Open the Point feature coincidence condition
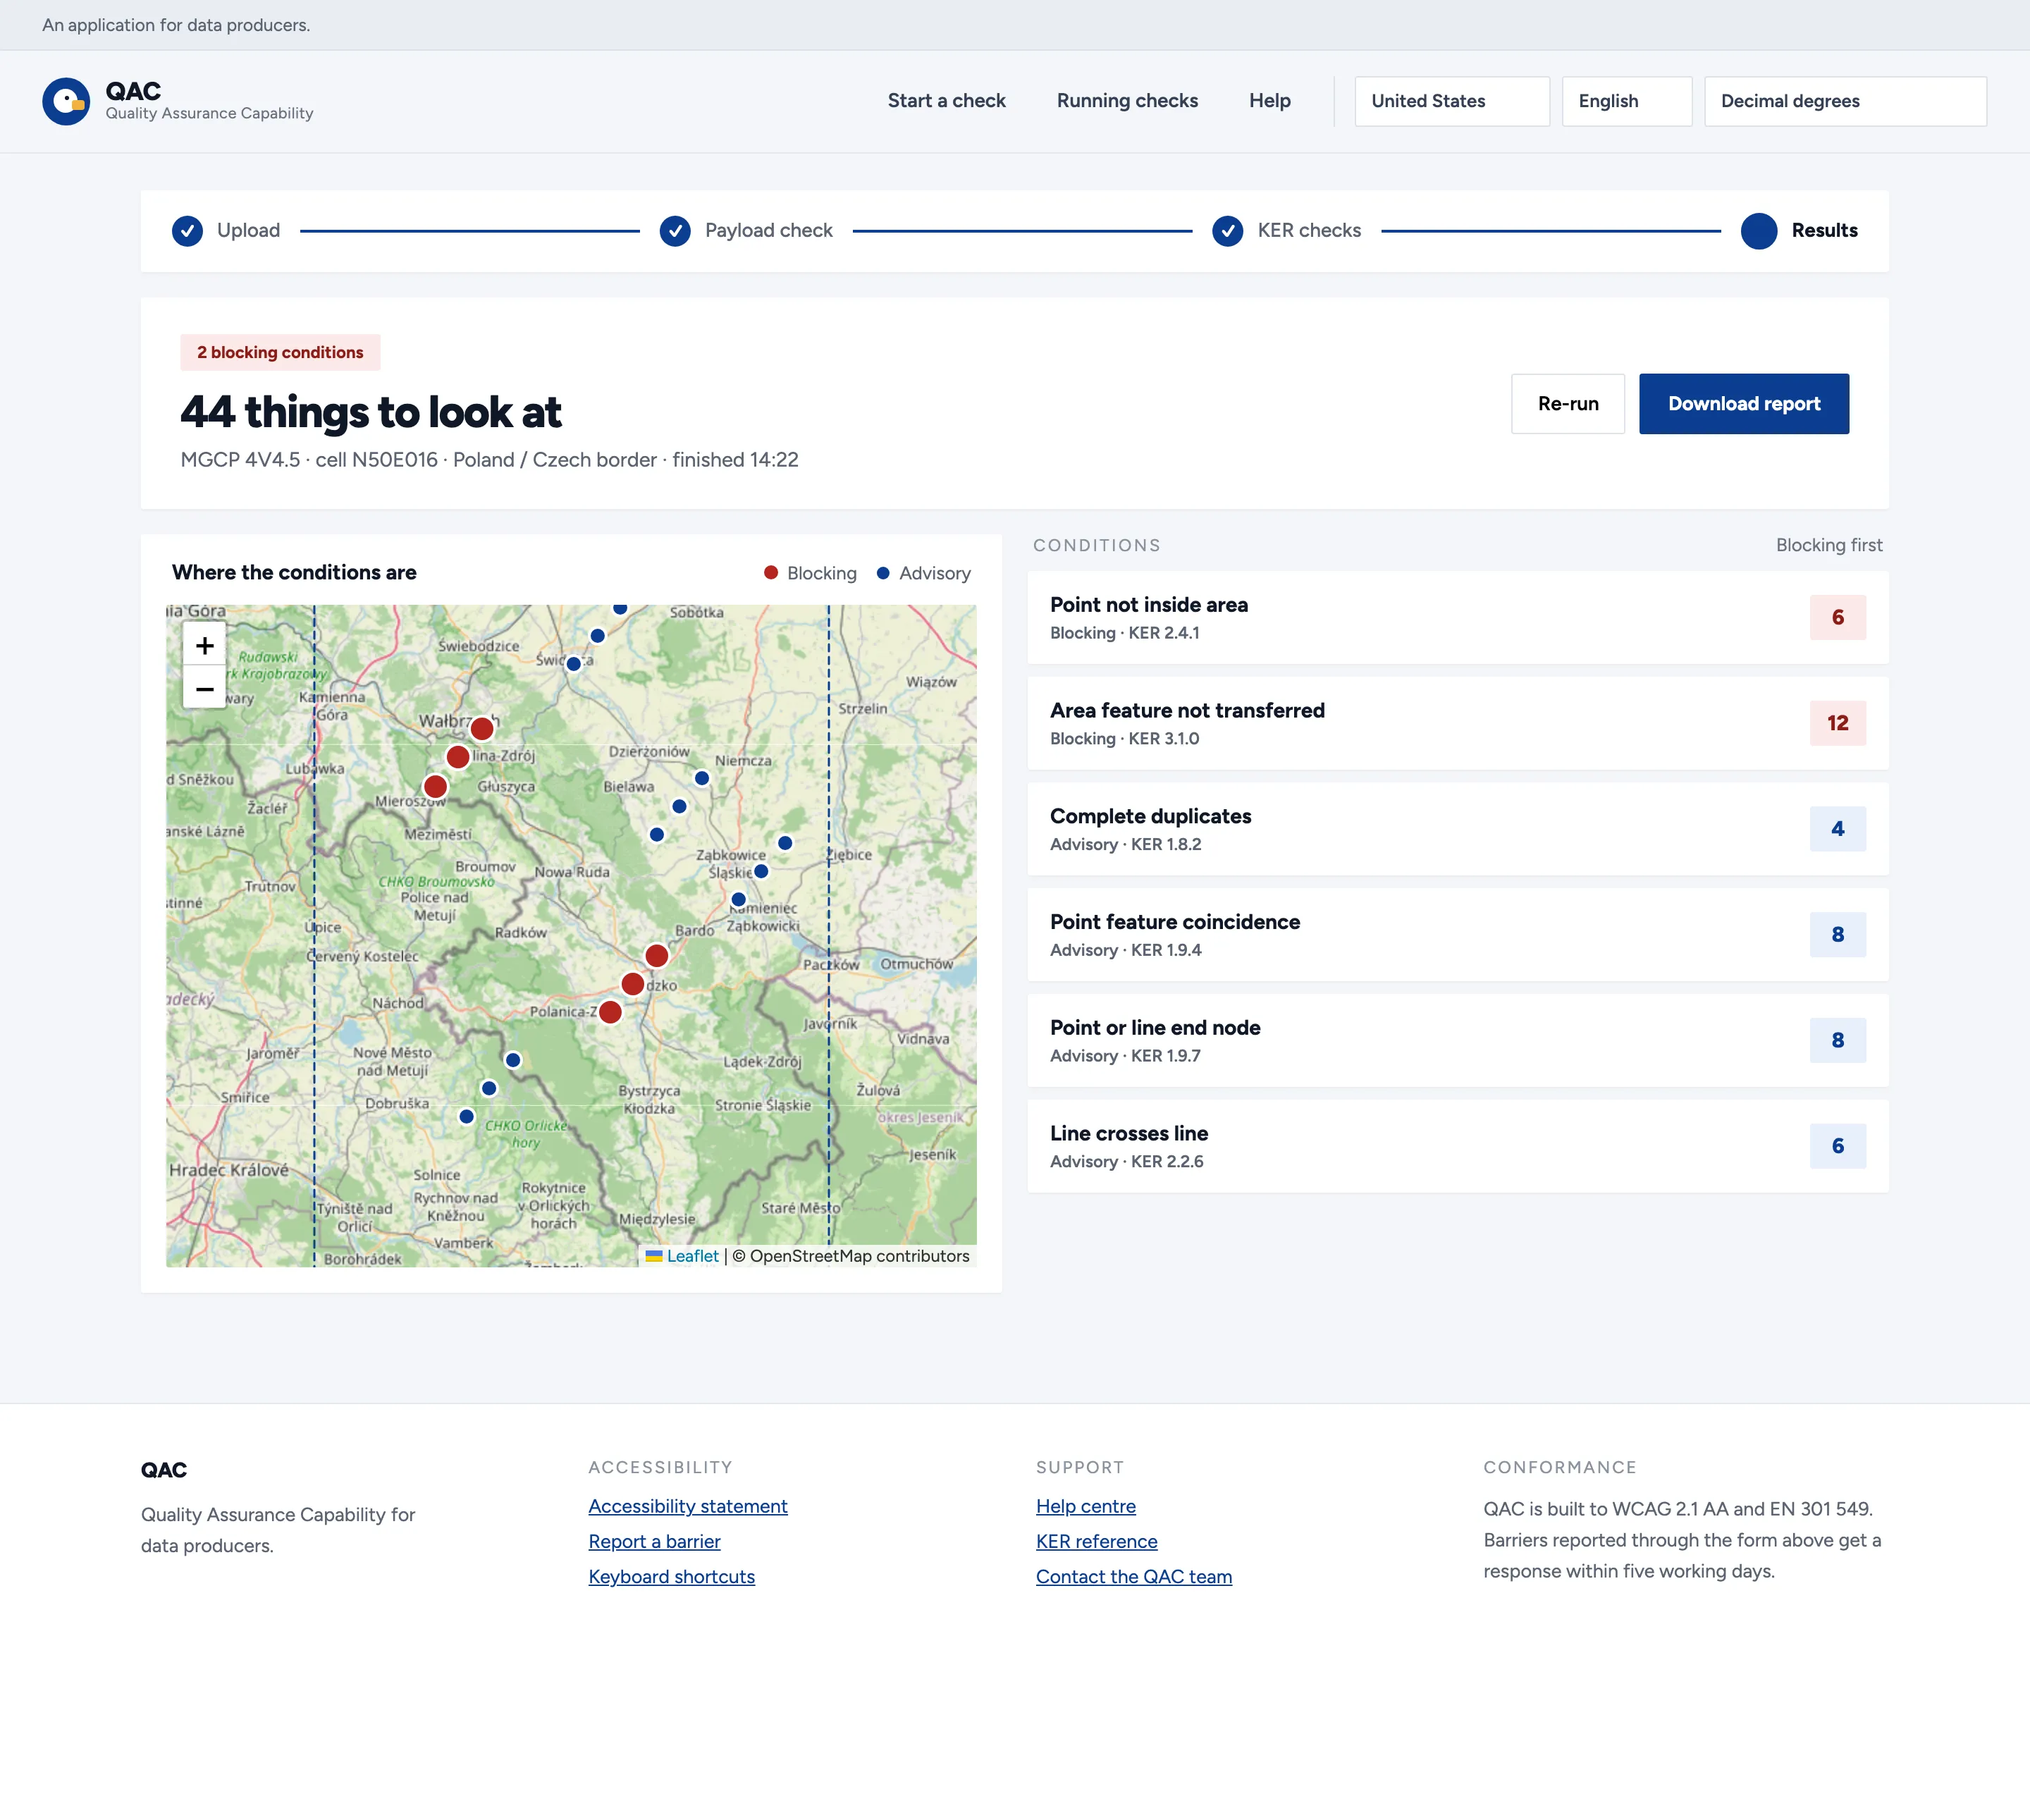The height and width of the screenshot is (1820, 2030). (1457, 935)
